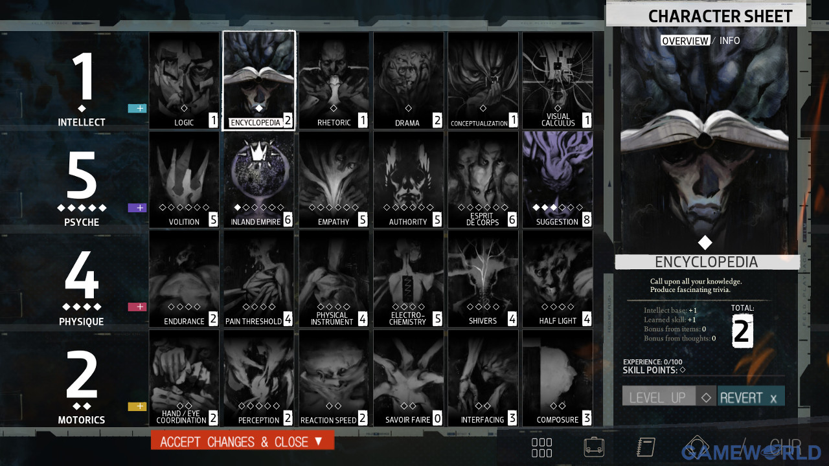Viewport: 829px width, 466px height.
Task: Open the inventory briefcase icon
Action: click(593, 447)
